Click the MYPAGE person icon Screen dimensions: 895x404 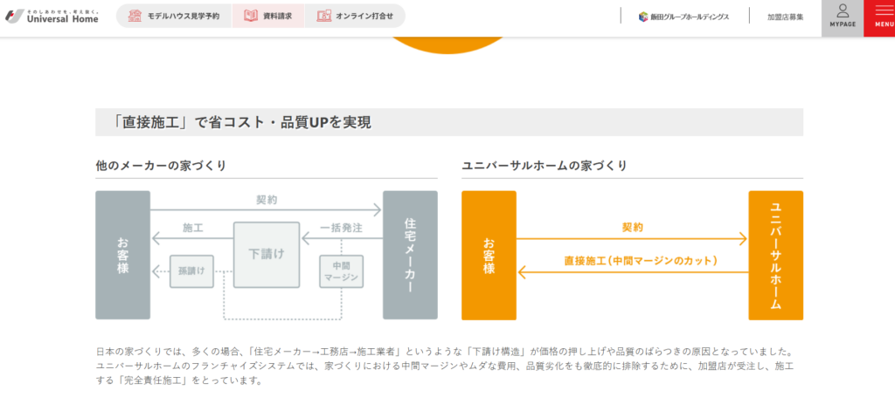843,10
